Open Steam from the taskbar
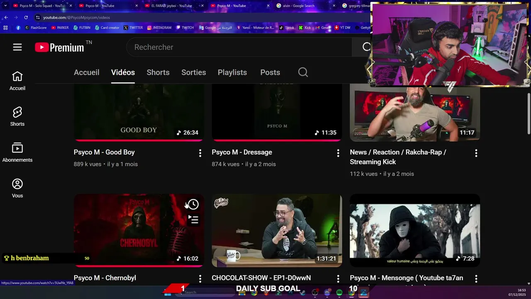This screenshot has width=531, height=299. click(303, 293)
